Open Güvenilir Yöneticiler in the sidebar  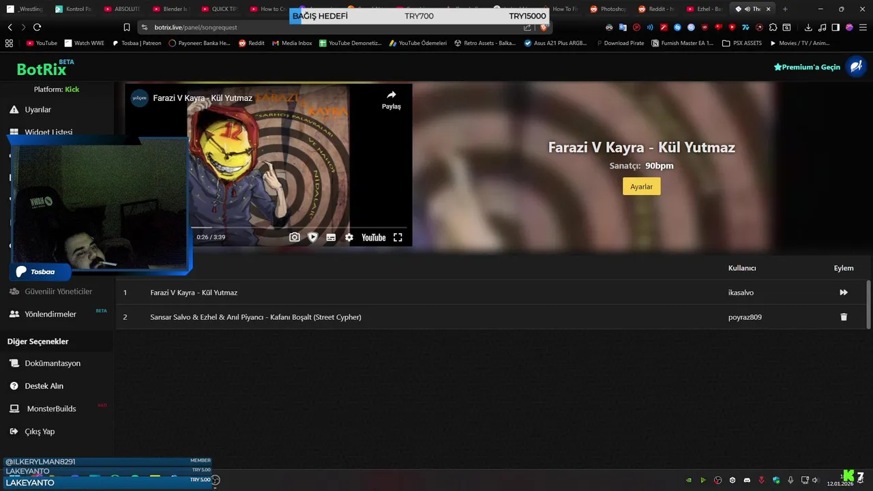50,291
